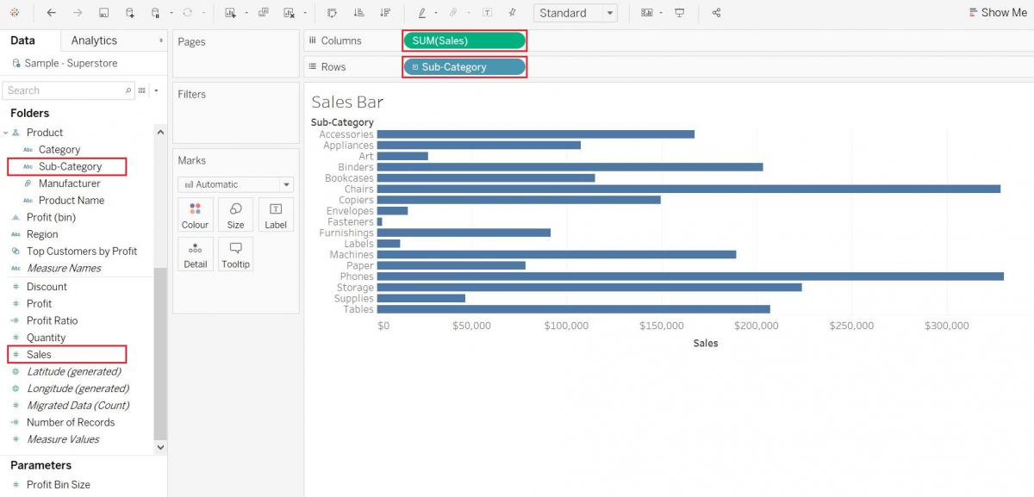Viewport: 1034px width, 497px height.
Task: Swap rows and columns with the Swap icon
Action: [x=333, y=13]
